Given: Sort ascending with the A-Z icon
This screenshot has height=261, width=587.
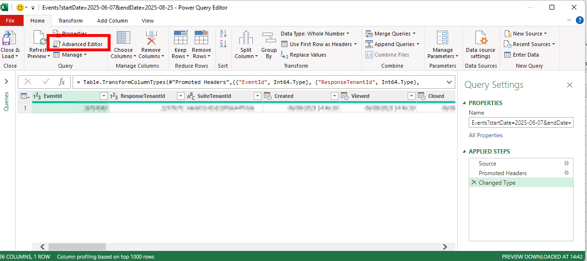Looking at the screenshot, I should 223,34.
